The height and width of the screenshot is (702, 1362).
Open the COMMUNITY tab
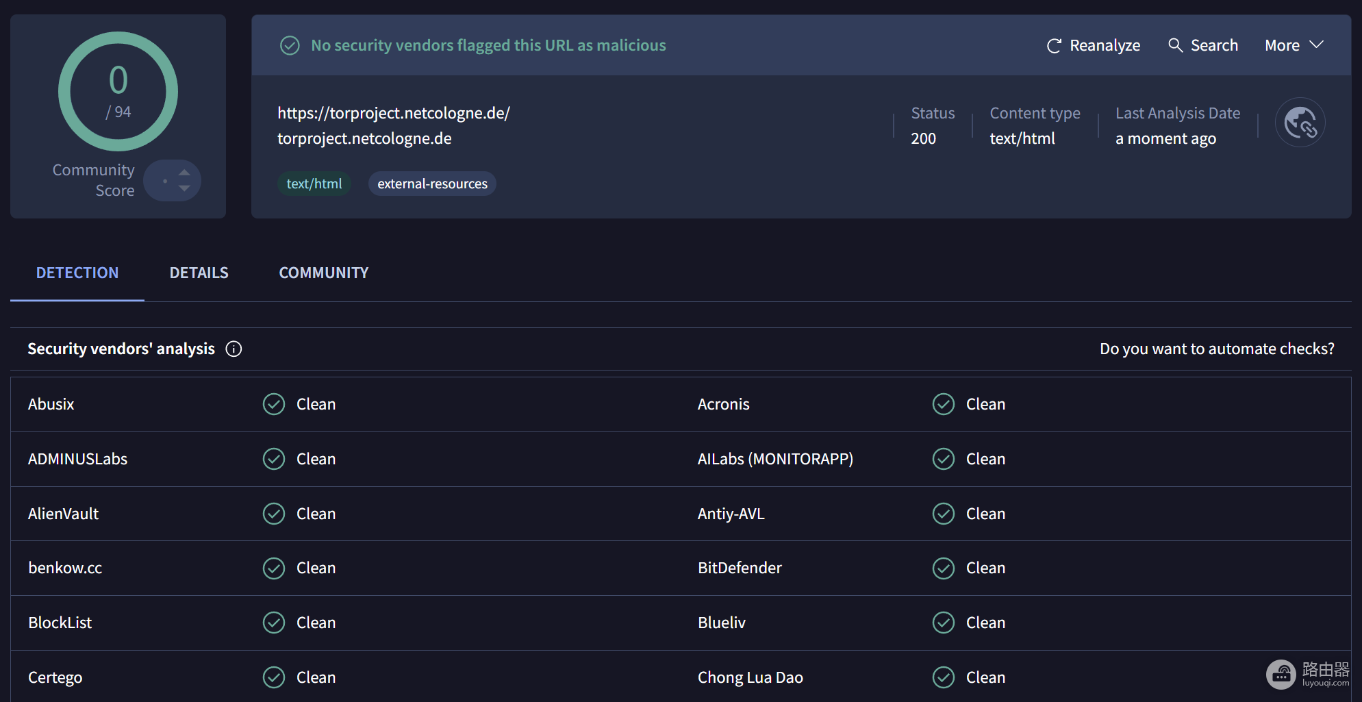coord(324,273)
